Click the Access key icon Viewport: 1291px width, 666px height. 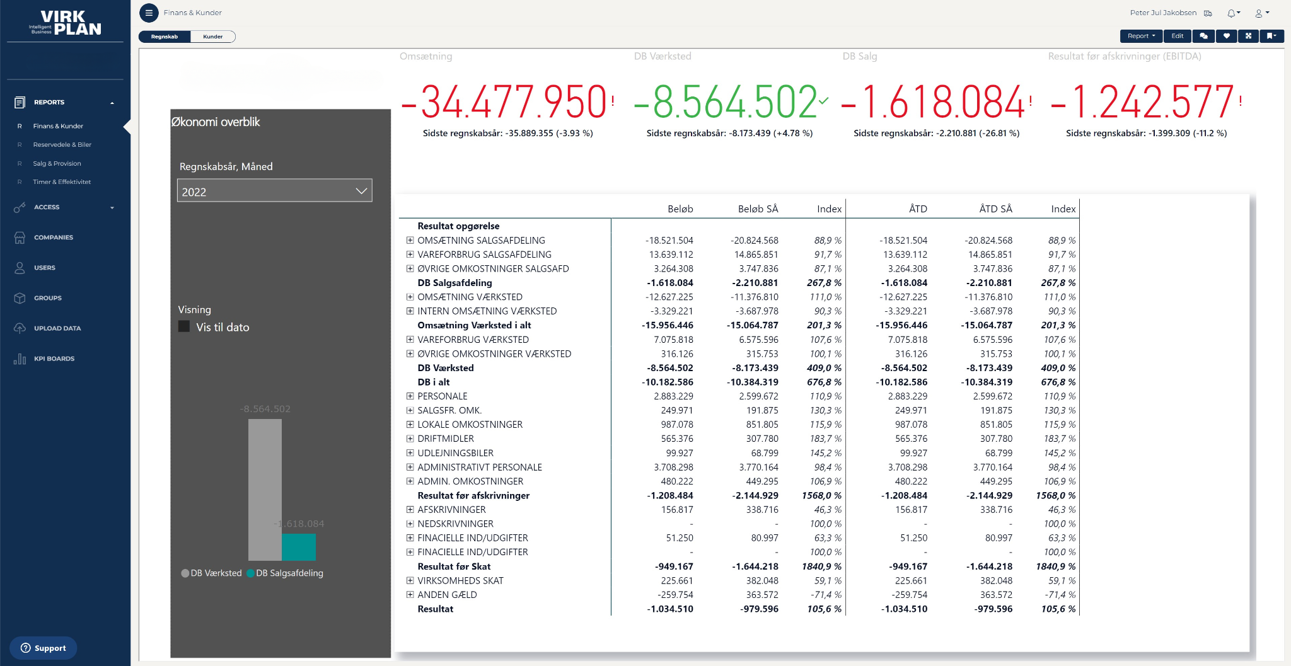[20, 207]
